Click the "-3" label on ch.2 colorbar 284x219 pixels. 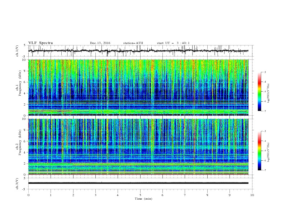tap(265, 131)
